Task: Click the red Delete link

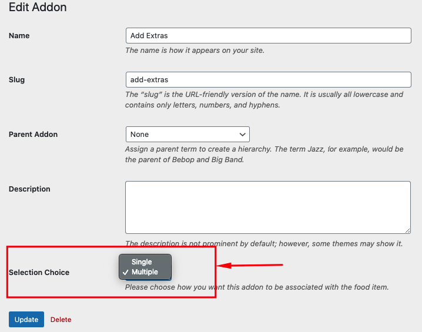Action: tap(61, 320)
